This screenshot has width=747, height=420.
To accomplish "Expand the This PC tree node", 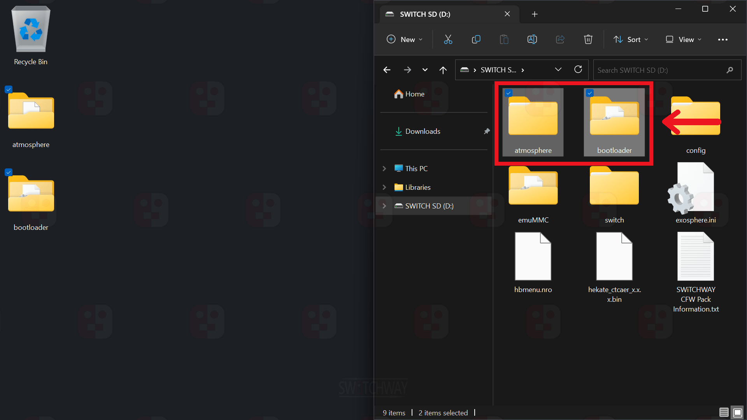I will pos(384,168).
